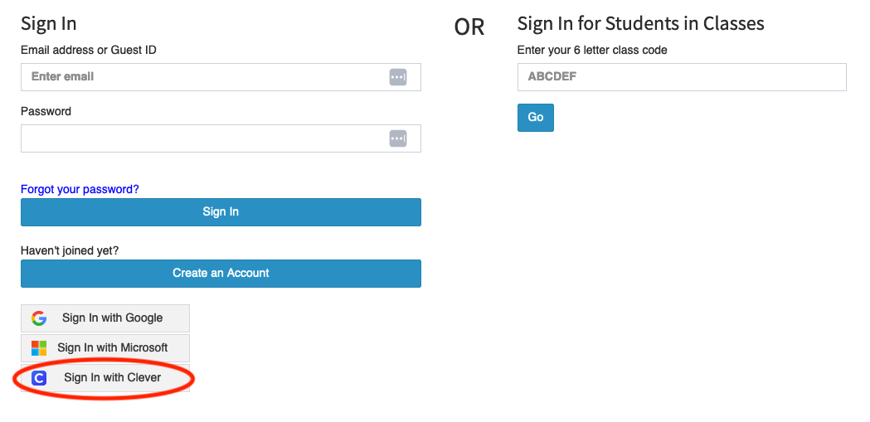The width and height of the screenshot is (870, 422).
Task: Click the Email address or Guest ID label
Action: [x=89, y=50]
